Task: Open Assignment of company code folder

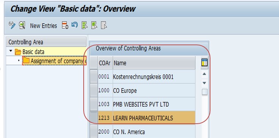Action: [55, 61]
